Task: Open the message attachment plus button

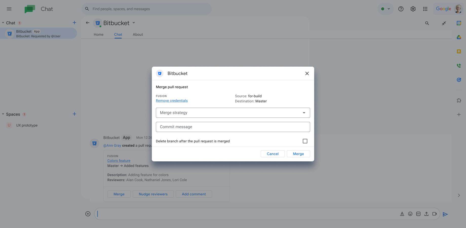Action: click(x=88, y=214)
